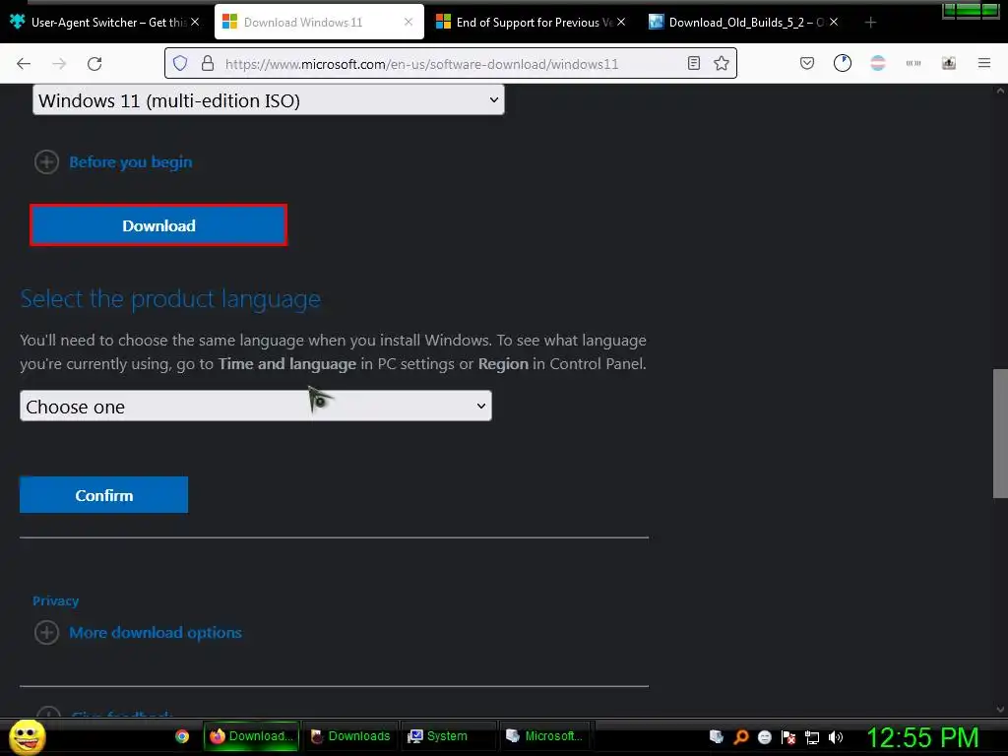This screenshot has width=1008, height=756.
Task: Click the blue Download button
Action: 158,225
